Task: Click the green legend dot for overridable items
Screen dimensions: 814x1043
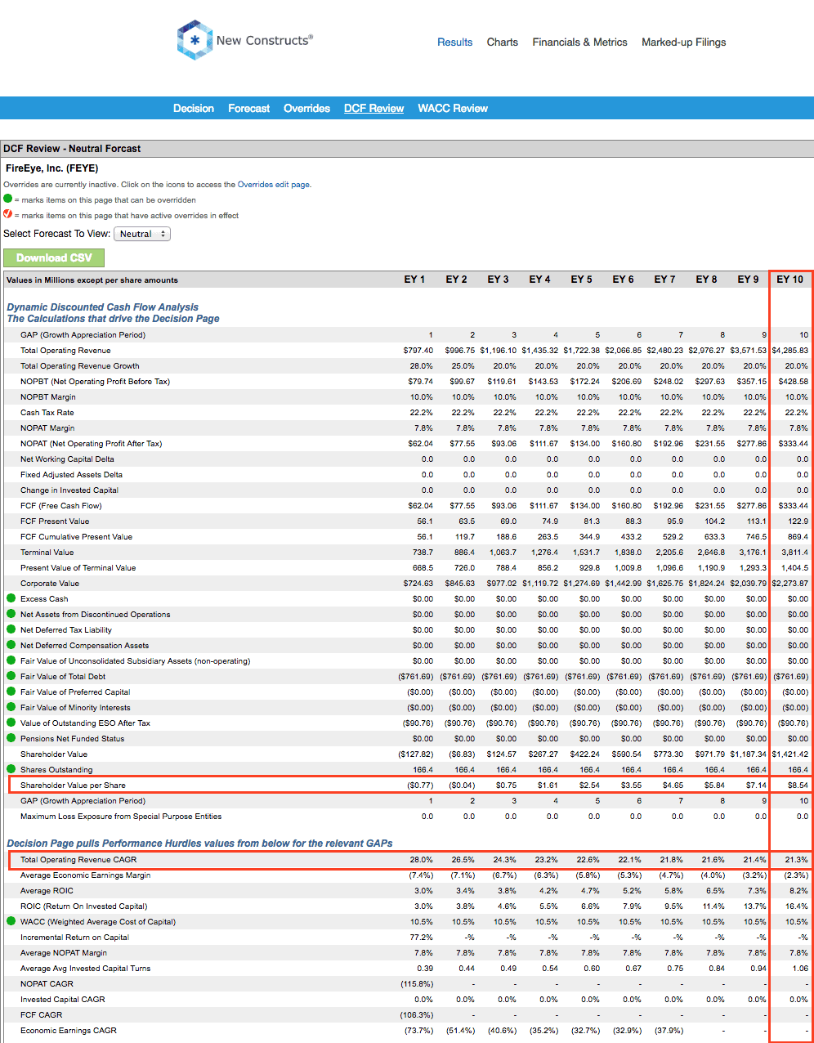Action: 7,199
